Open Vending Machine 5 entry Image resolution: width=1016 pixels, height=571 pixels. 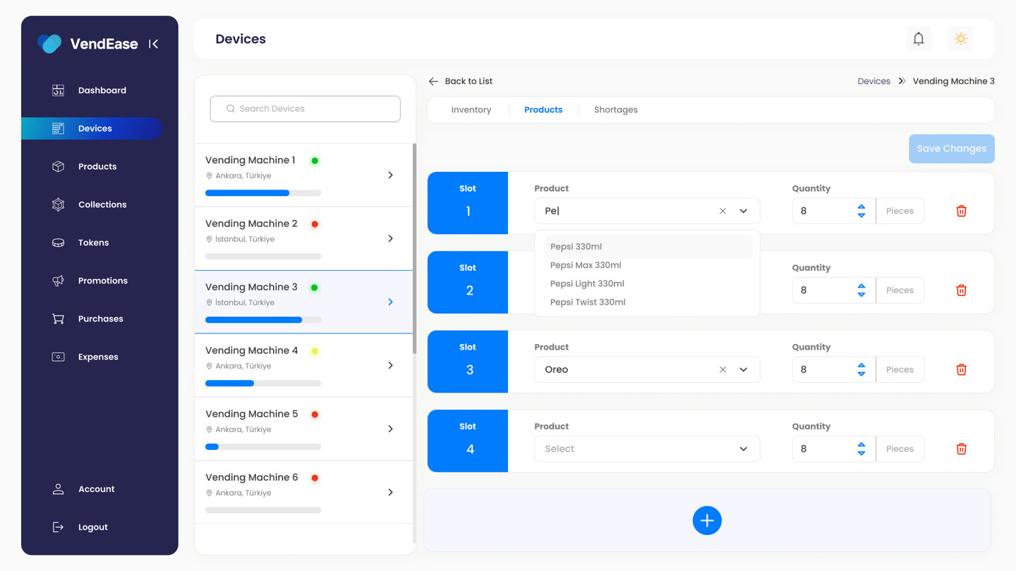[x=304, y=429]
